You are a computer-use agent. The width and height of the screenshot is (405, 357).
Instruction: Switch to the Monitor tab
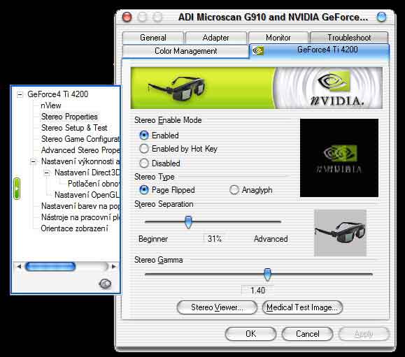278,38
